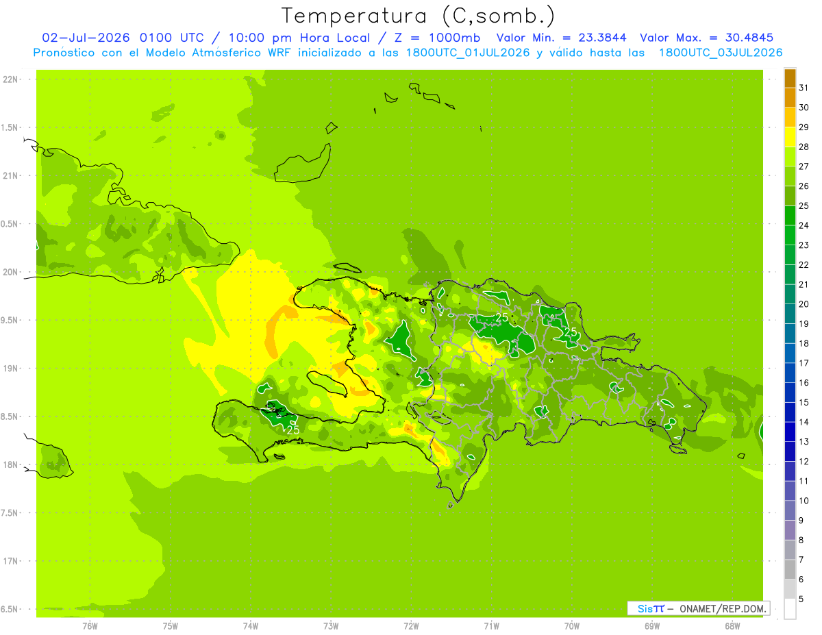Click the legend value "29"
Image resolution: width=822 pixels, height=635 pixels.
pyautogui.click(x=804, y=127)
